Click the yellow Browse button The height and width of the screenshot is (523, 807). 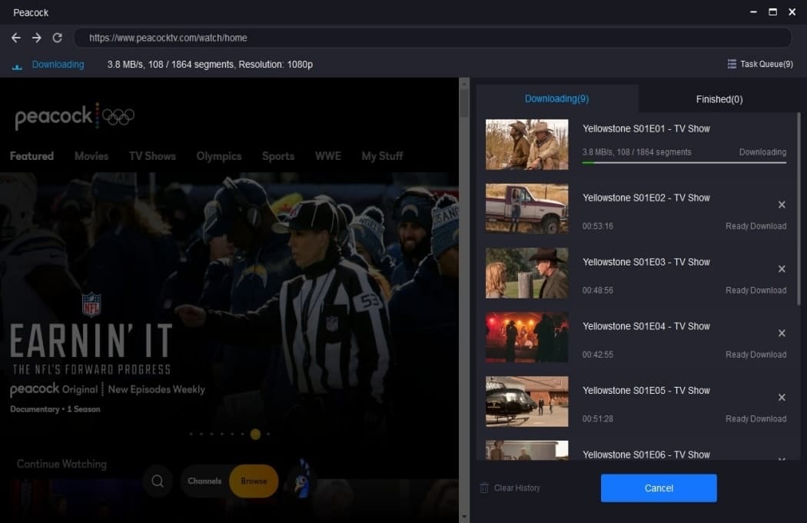point(254,481)
